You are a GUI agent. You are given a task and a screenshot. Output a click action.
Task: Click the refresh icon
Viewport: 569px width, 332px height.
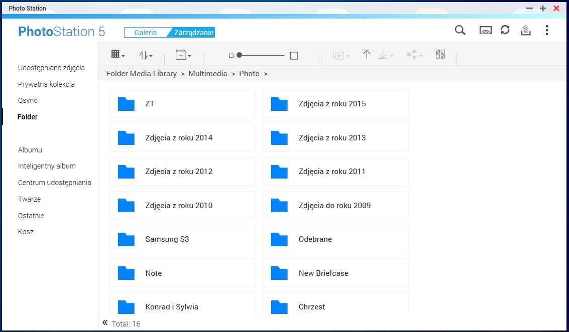505,30
